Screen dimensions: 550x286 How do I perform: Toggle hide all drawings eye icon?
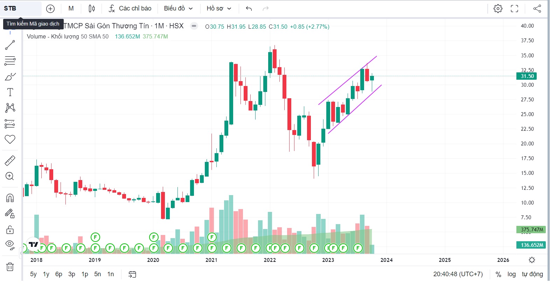coord(10,245)
